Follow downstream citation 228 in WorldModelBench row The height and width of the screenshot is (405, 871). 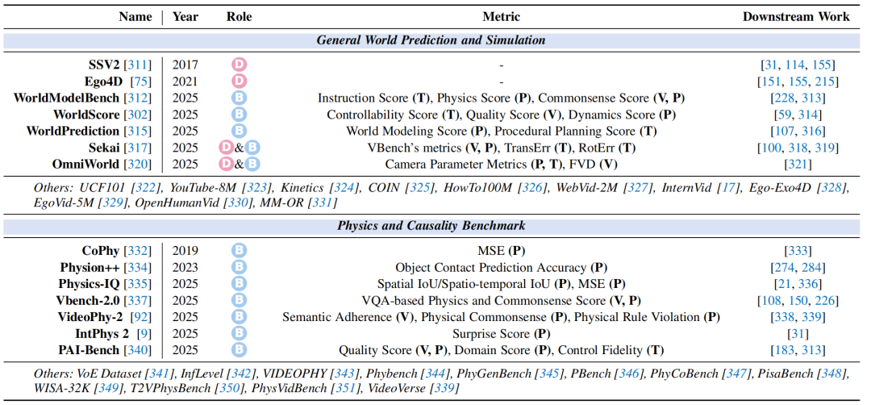coord(785,98)
